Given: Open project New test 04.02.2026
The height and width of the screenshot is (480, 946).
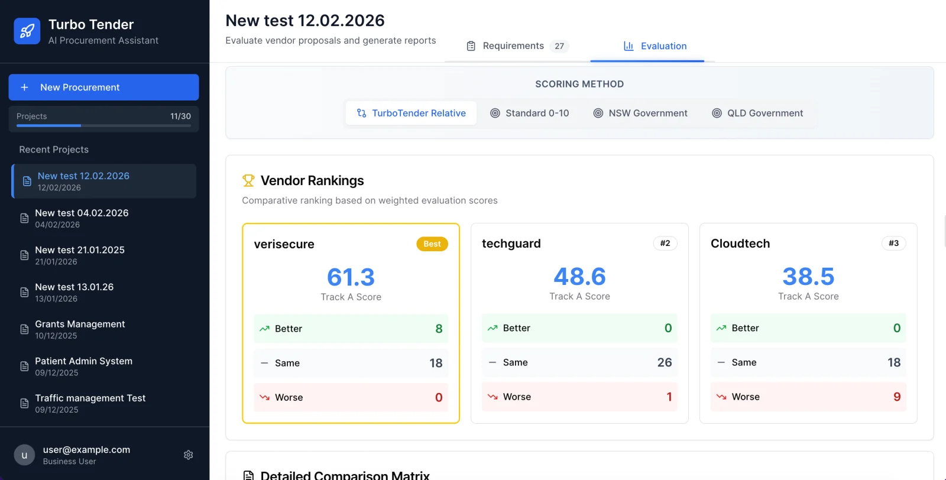Looking at the screenshot, I should (x=104, y=218).
